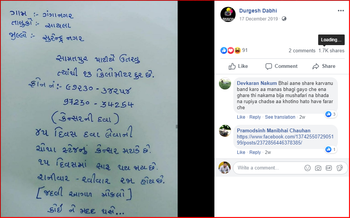See translation of Devkaran Nakum's comment
Image resolution: width=350 pixels, height=218 pixels.
tap(280, 117)
